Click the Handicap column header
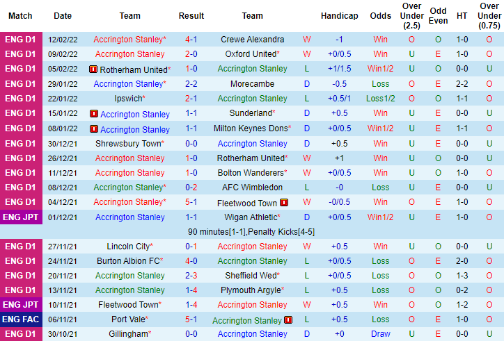Screen dimensions: 504x341 339,15
